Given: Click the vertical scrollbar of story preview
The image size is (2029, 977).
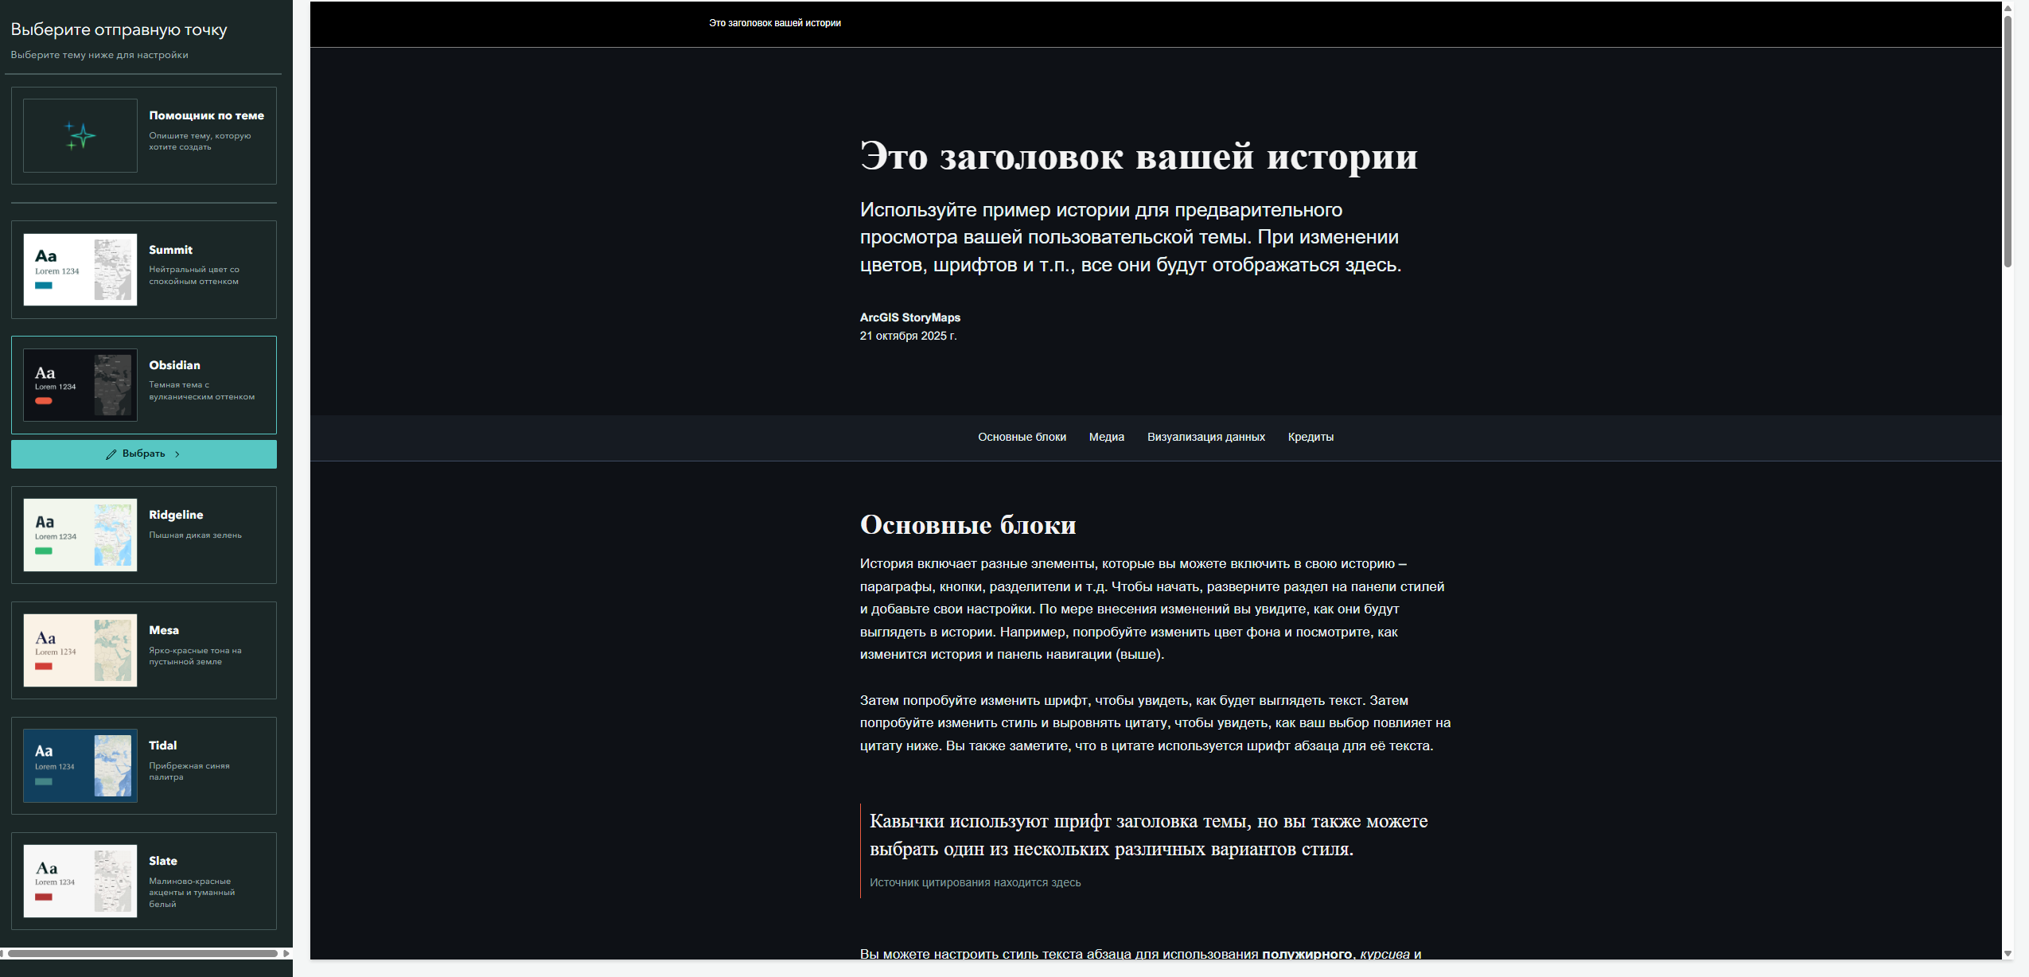Looking at the screenshot, I should (2008, 143).
